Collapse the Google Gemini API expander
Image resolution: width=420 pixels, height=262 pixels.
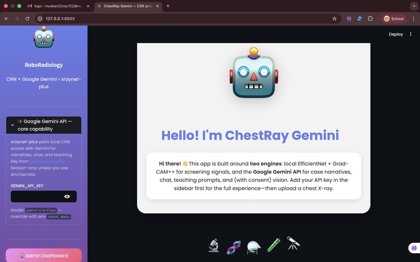44,125
